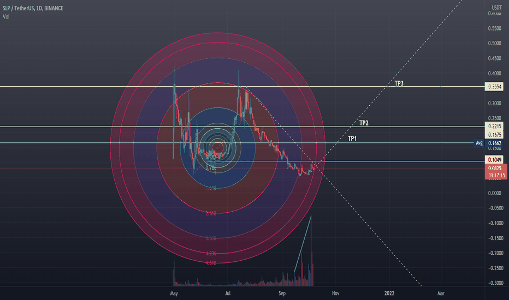The image size is (509, 300).
Task: Click the Sep label on the time axis
Action: point(282,293)
